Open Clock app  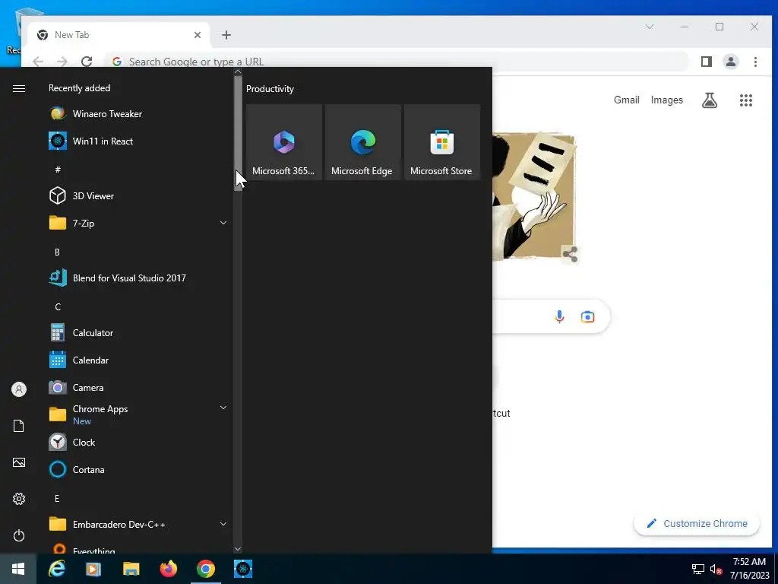point(138,442)
